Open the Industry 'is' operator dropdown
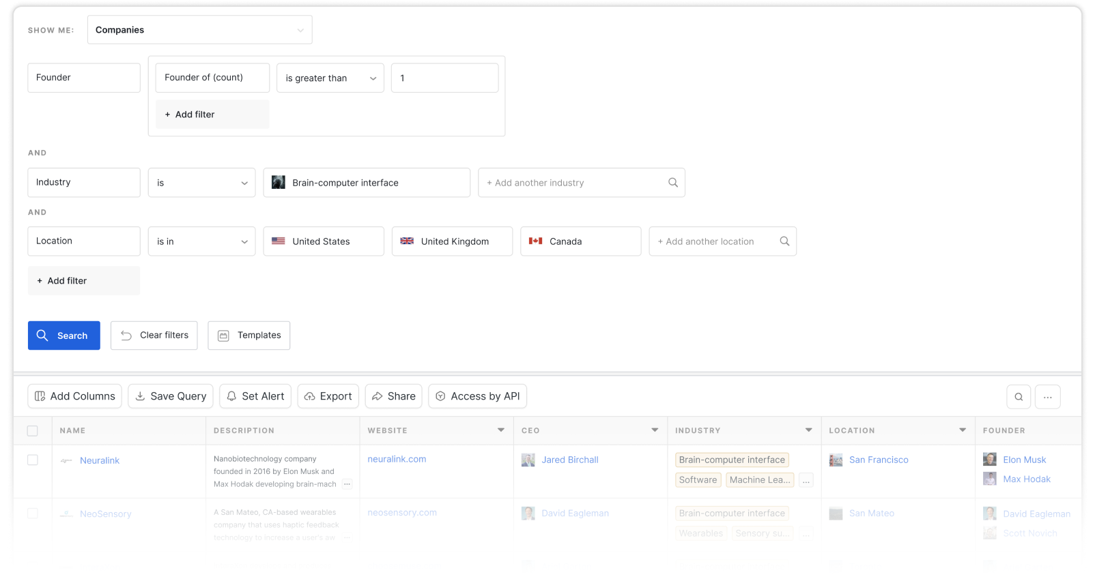Viewport: 1095px width, 581px height. (x=201, y=183)
